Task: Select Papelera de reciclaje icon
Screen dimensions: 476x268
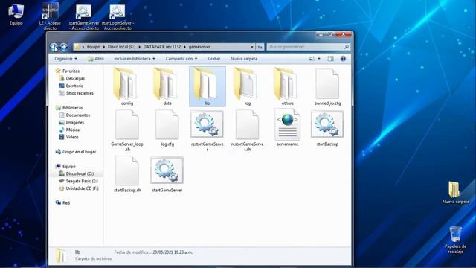Action: coord(455,240)
